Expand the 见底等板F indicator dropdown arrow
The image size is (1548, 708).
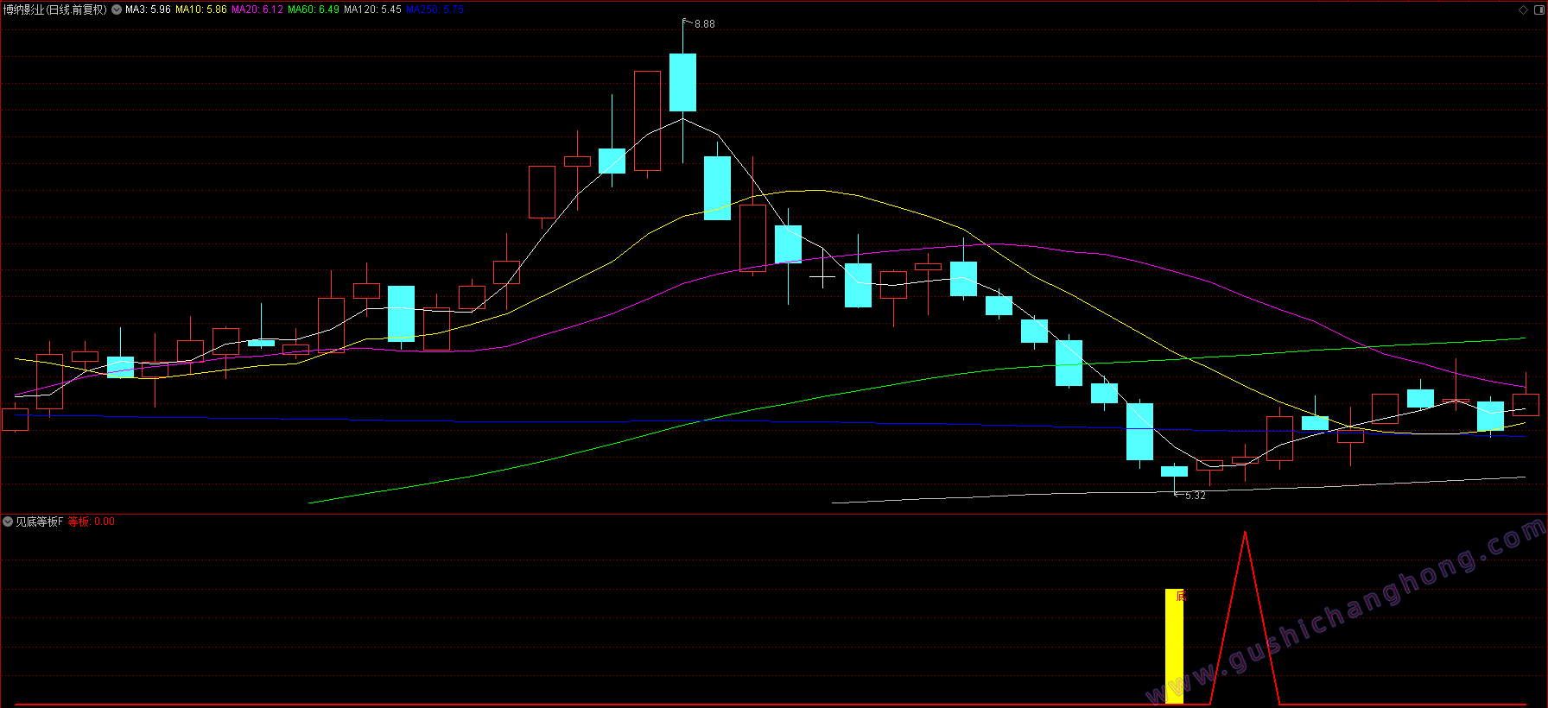pos(8,522)
